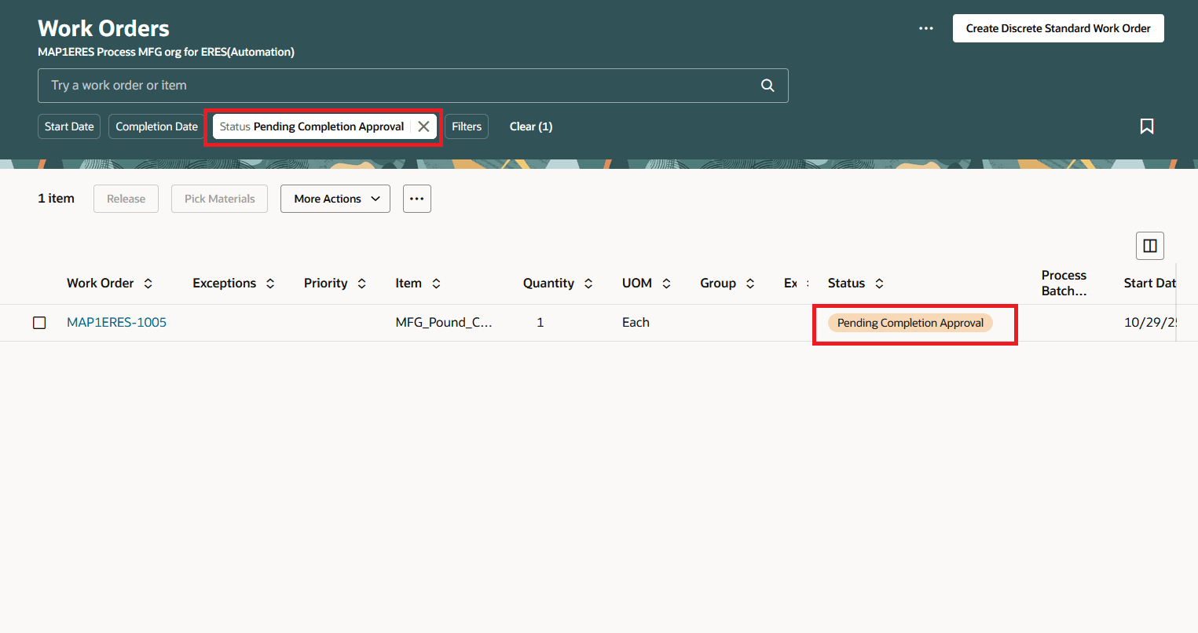Expand the More Actions dropdown
Viewport: 1198px width, 633px height.
point(335,199)
